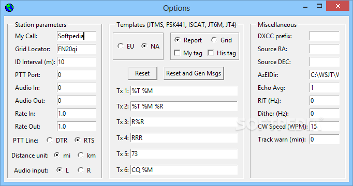Select km as distance unit

81,155
